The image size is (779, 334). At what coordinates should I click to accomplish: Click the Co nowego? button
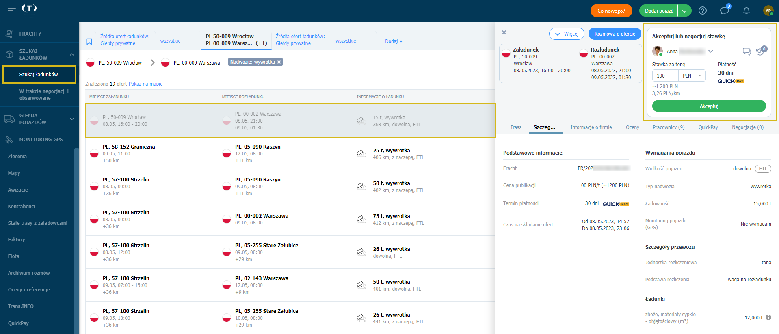point(611,11)
